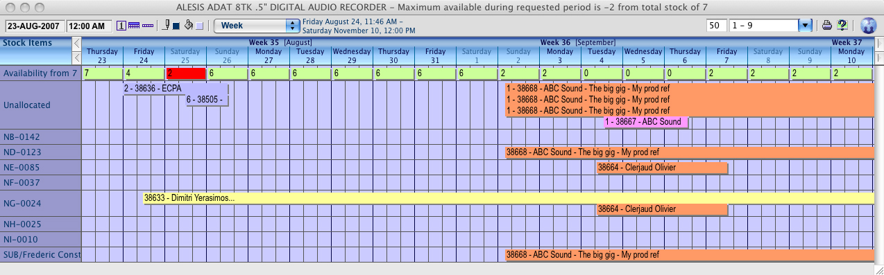Open 38664 Clerjaud Olivier booking in NG-0024 row

pyautogui.click(x=662, y=209)
